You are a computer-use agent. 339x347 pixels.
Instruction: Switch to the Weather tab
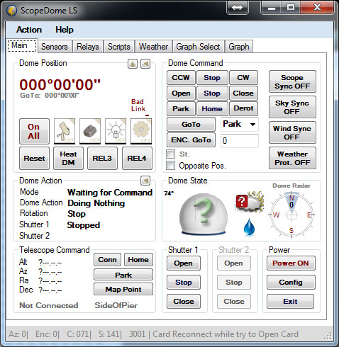pos(153,47)
